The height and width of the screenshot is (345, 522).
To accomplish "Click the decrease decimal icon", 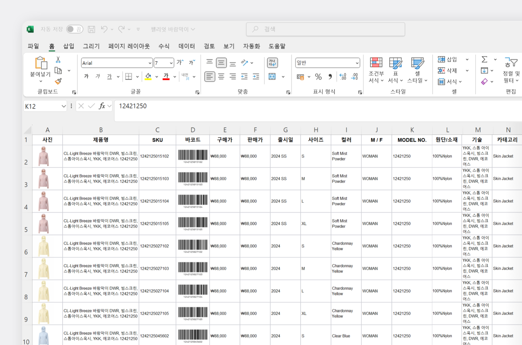I will pyautogui.click(x=355, y=77).
